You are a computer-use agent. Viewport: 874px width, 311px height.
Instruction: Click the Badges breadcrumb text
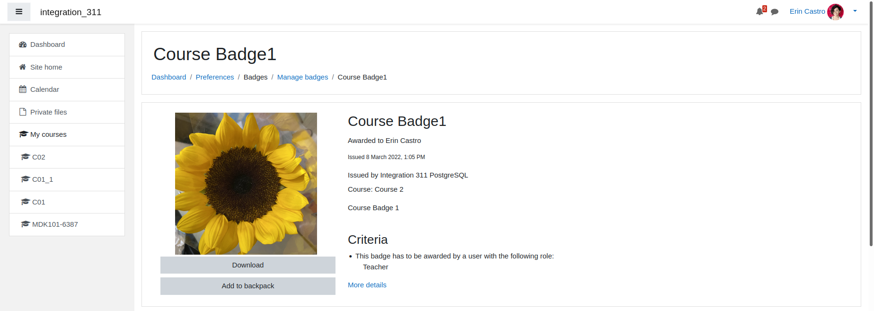256,77
